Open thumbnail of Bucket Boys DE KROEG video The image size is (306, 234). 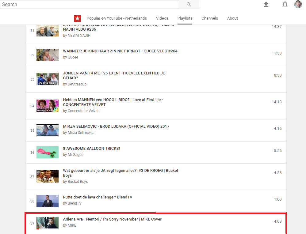coord(48,176)
